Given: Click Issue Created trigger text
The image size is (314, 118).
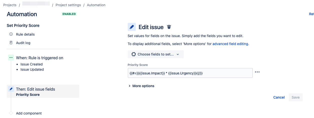Looking at the screenshot, I should [x=31, y=64].
